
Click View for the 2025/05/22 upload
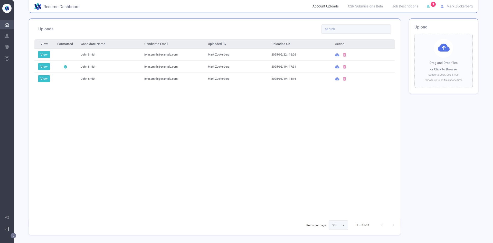point(44,55)
